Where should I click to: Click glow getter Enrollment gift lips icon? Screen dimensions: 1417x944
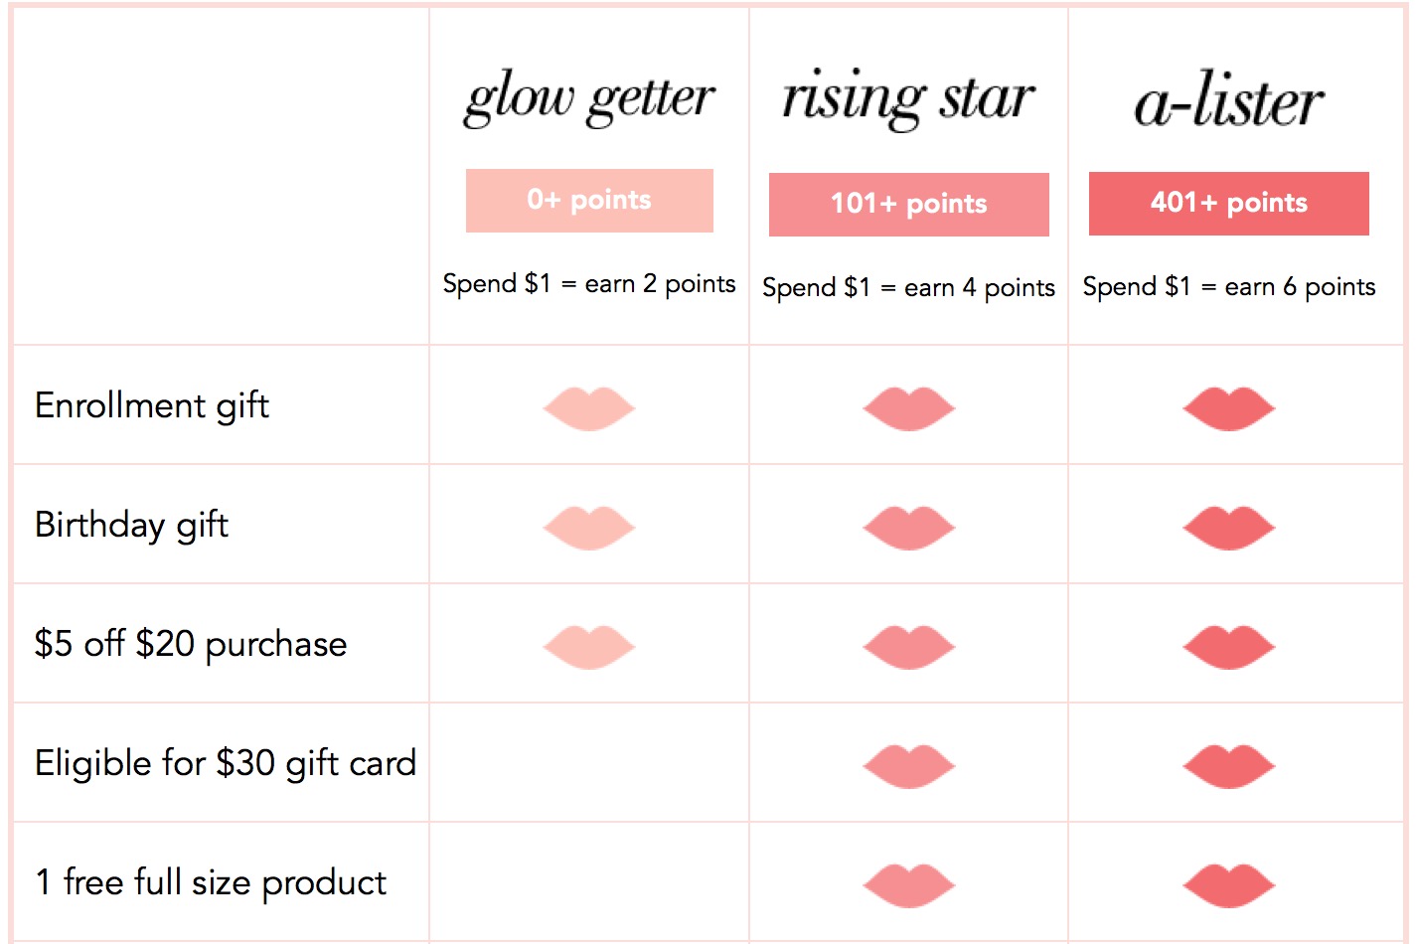(589, 407)
